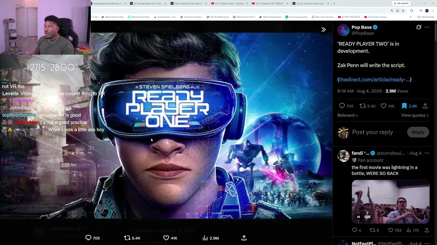View analytics of fandi's comment

409,230
